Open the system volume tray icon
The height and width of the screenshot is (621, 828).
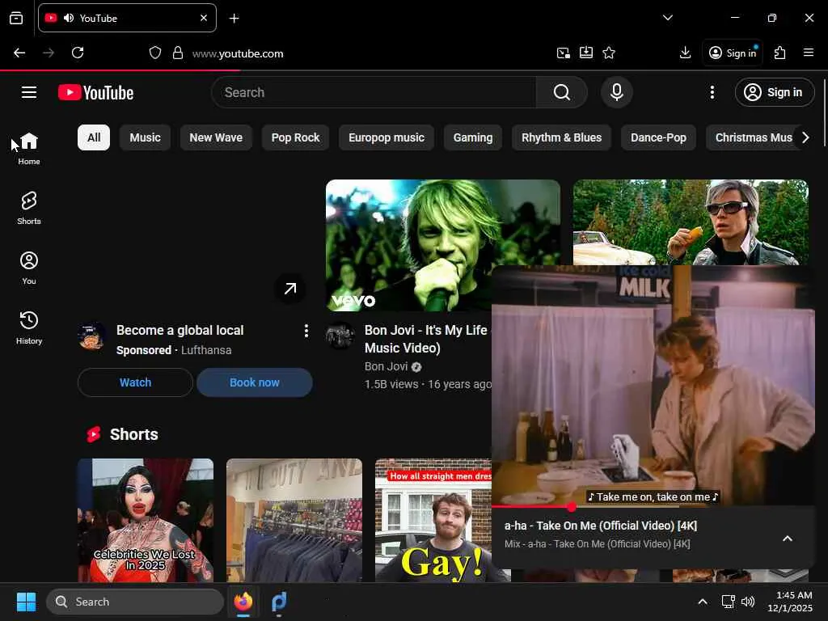748,602
